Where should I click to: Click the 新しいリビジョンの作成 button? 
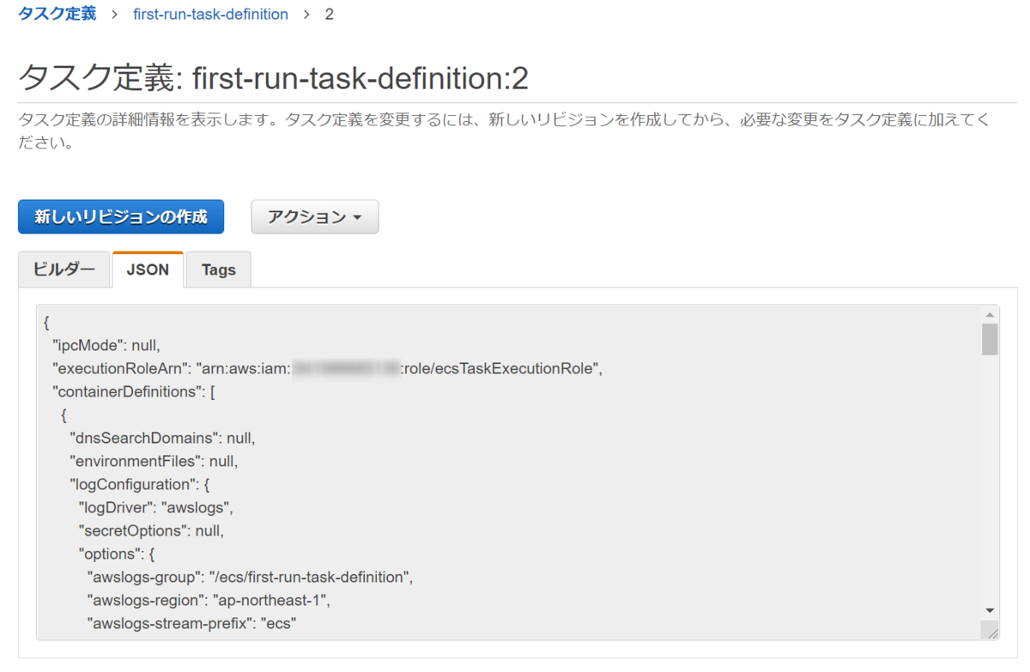tap(121, 217)
